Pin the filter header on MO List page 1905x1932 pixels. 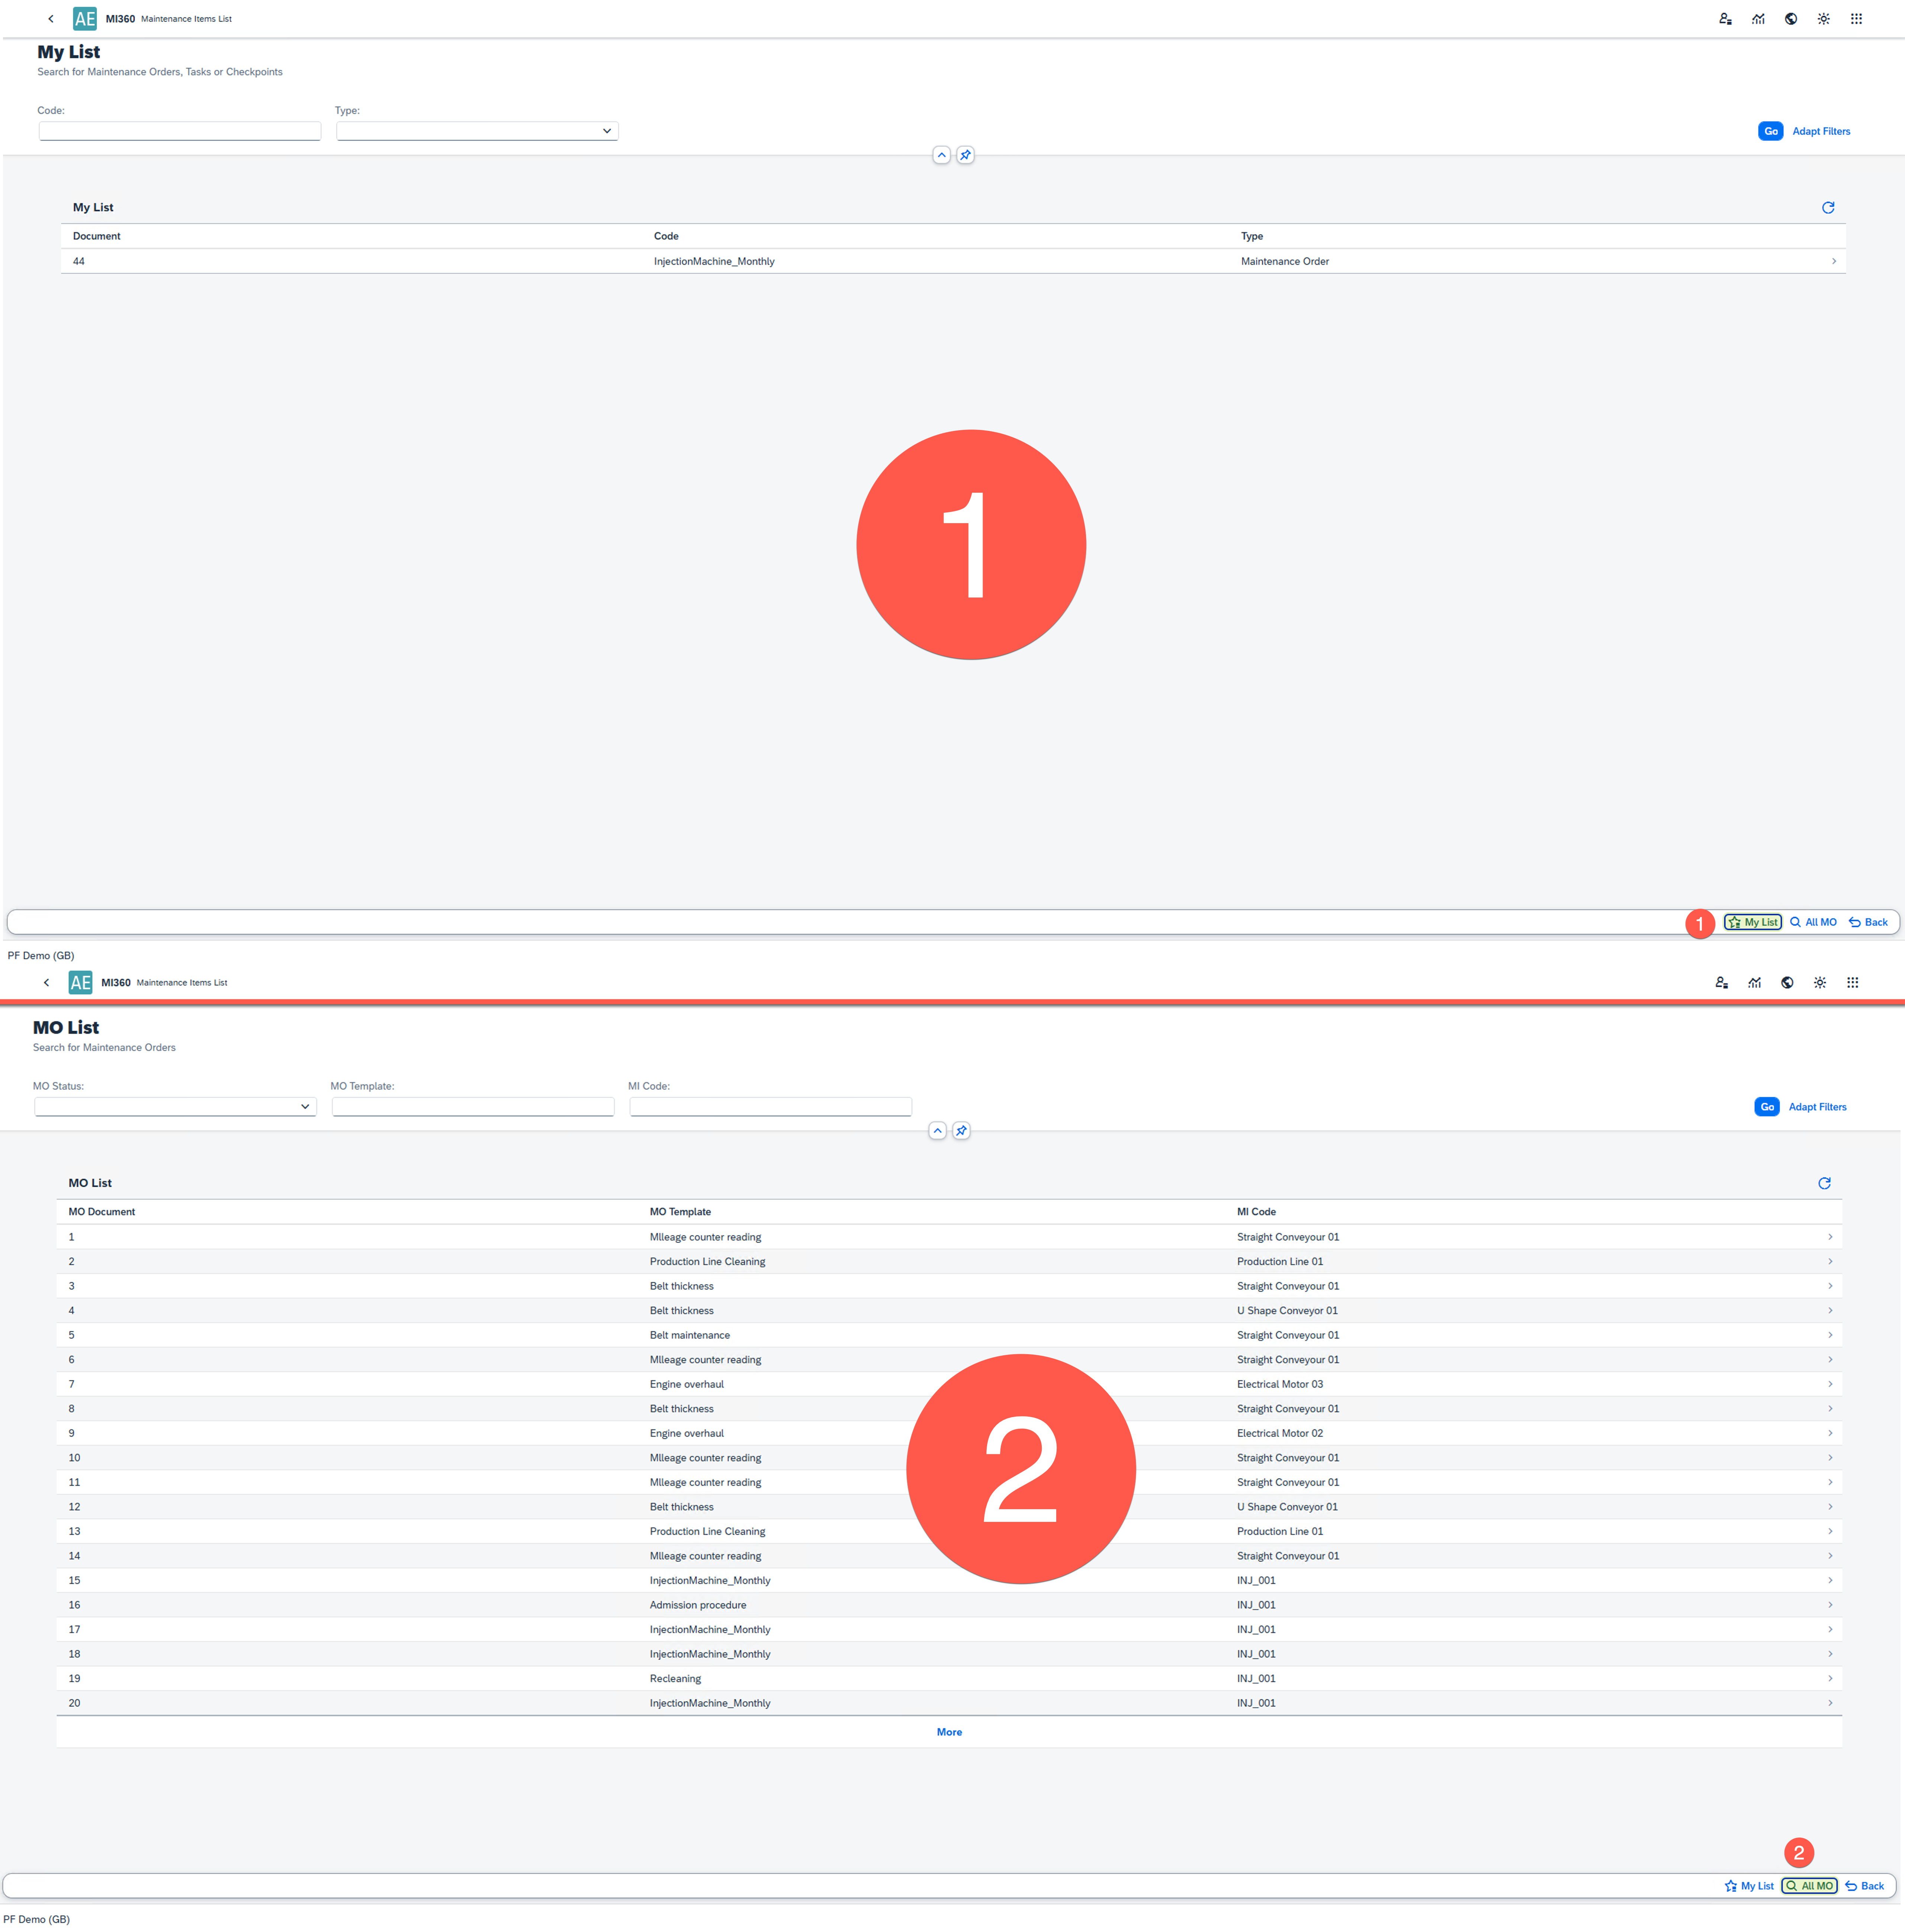click(961, 1131)
